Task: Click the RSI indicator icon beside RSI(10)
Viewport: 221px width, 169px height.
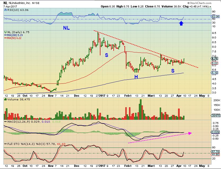Action: 5,10
